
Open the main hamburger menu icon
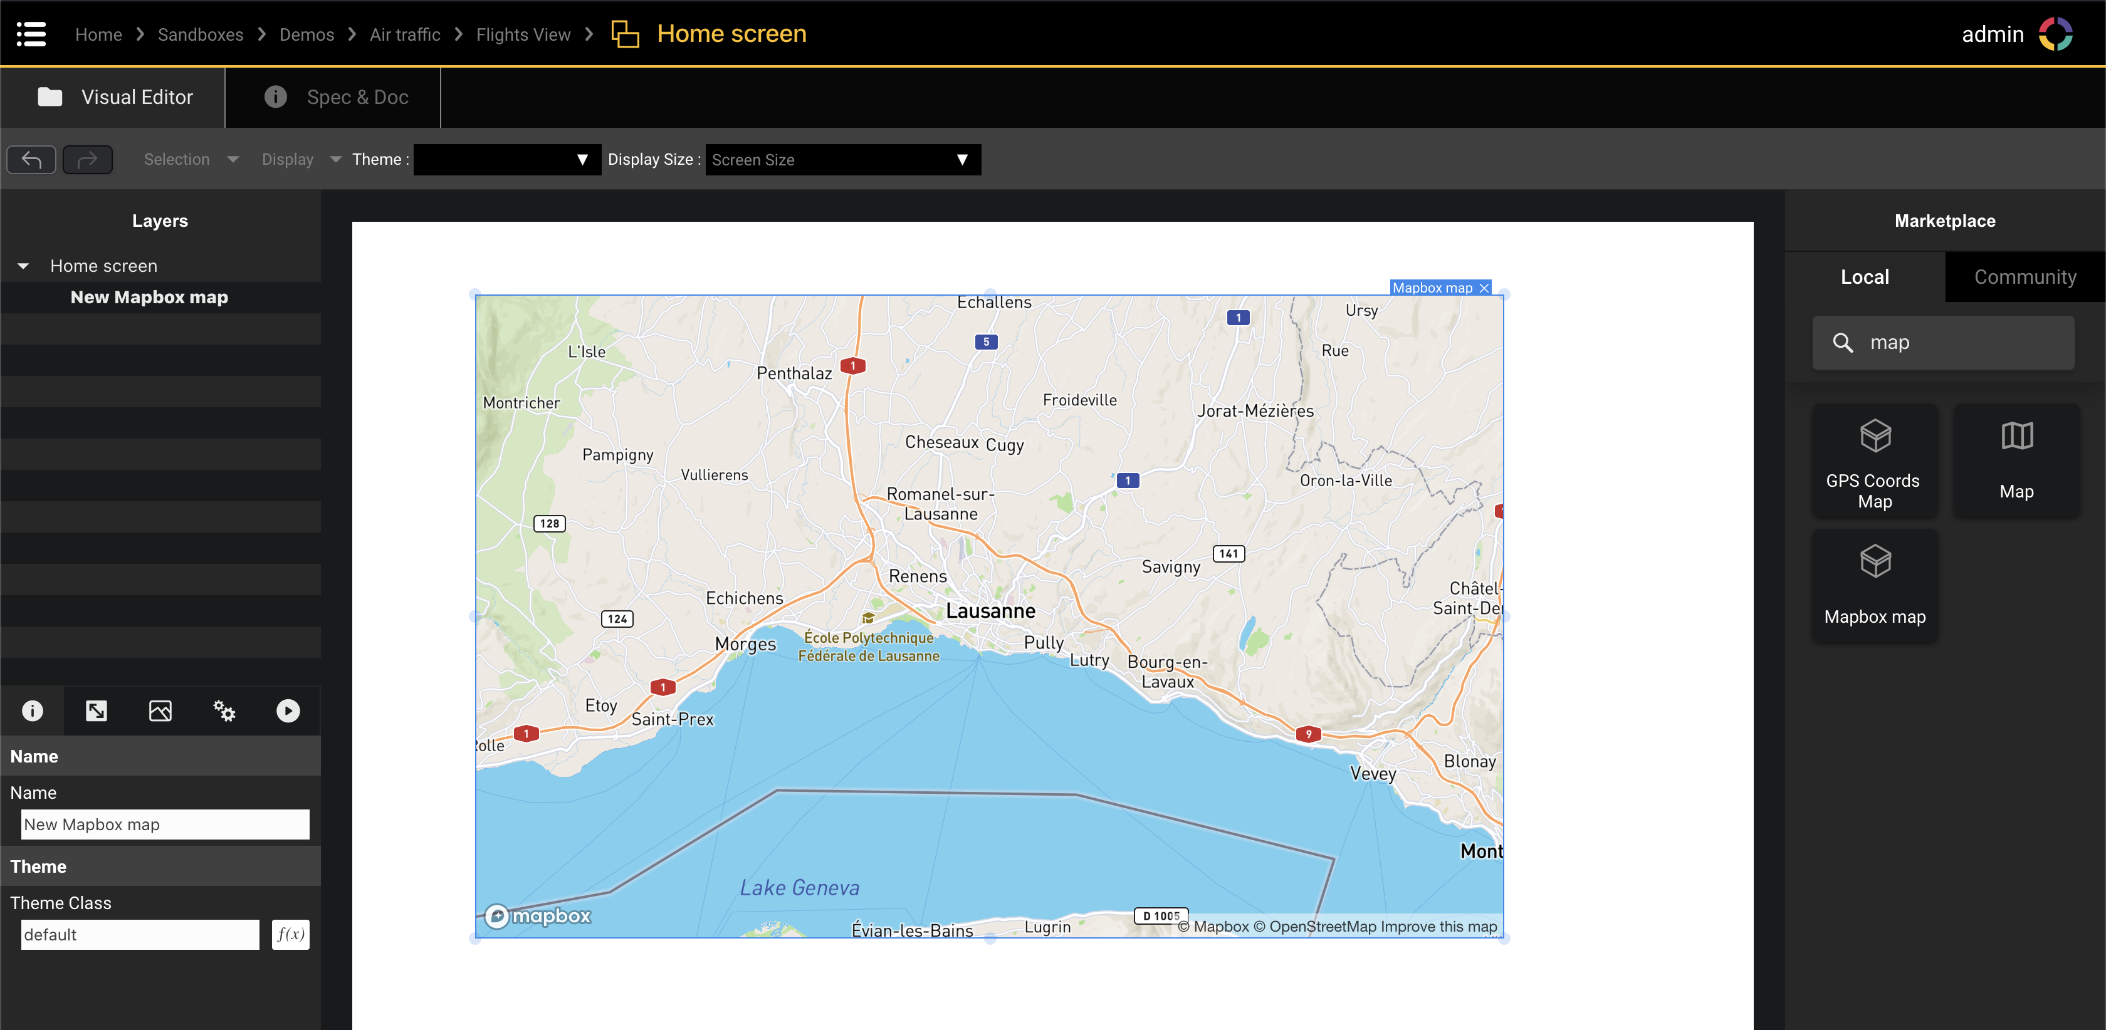[x=31, y=33]
